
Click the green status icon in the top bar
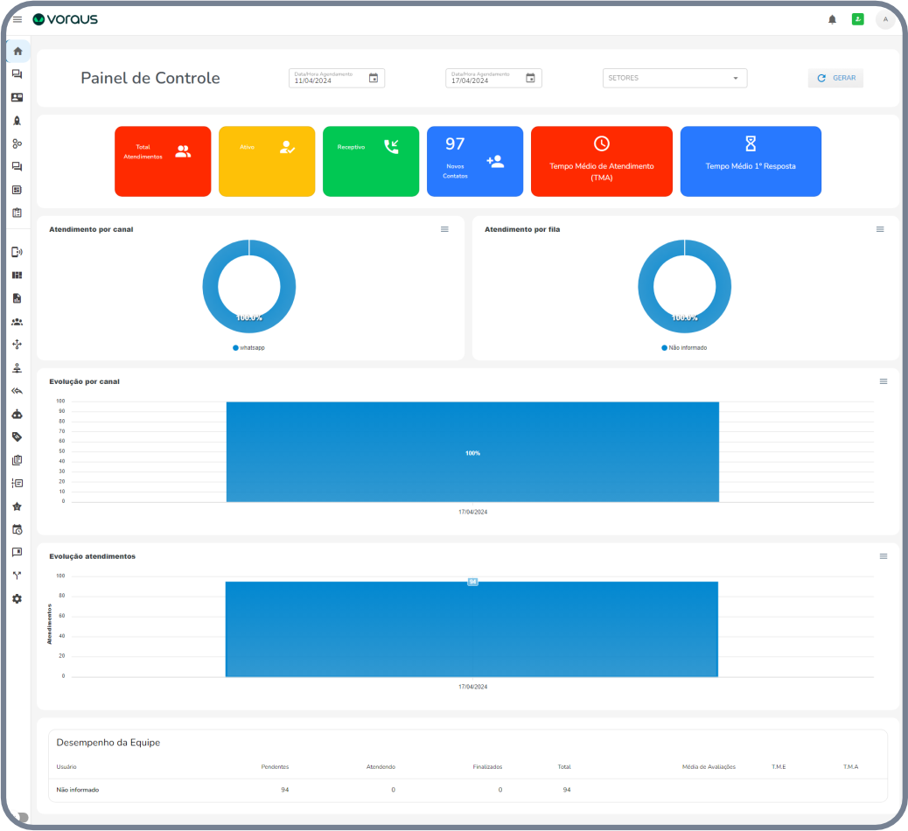tap(858, 19)
